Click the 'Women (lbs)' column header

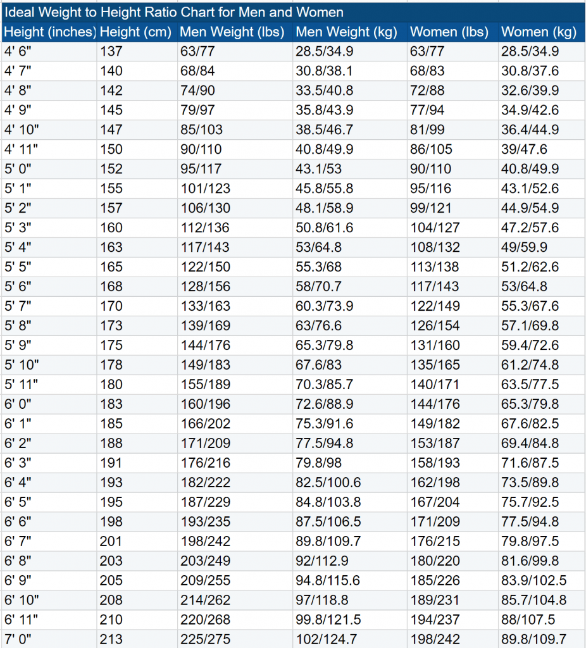click(452, 32)
